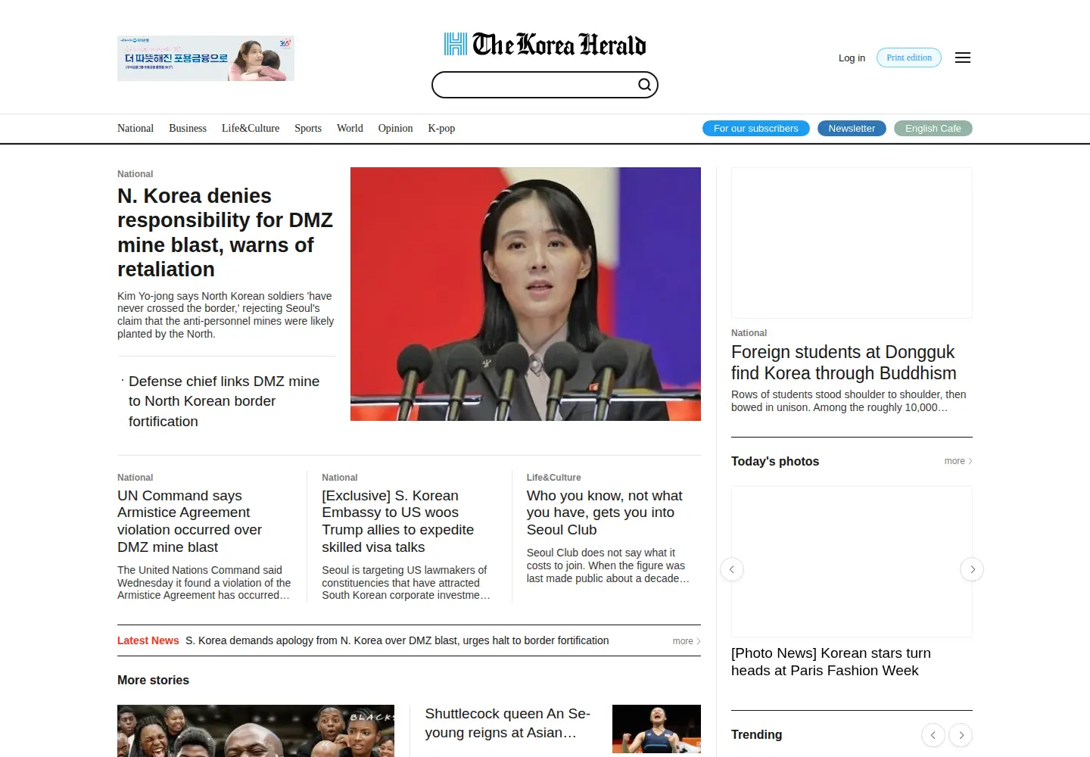Viewport: 1090px width, 757px height.
Task: Click more link beside Today's photos
Action: pos(958,461)
